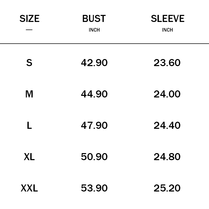Select the XL size row label
This screenshot has width=209, height=209.
click(29, 157)
